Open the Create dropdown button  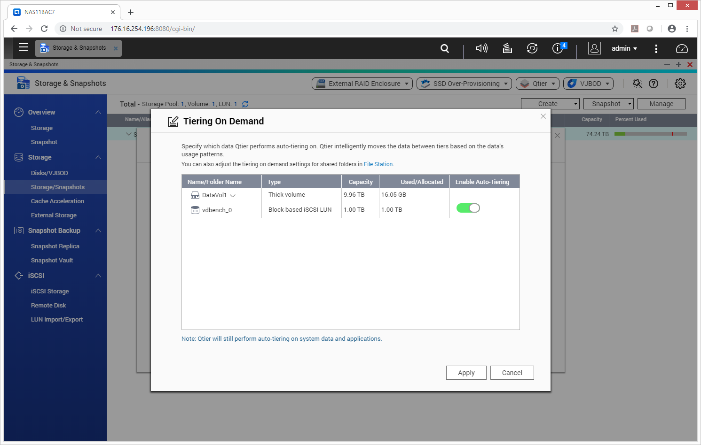(x=550, y=104)
